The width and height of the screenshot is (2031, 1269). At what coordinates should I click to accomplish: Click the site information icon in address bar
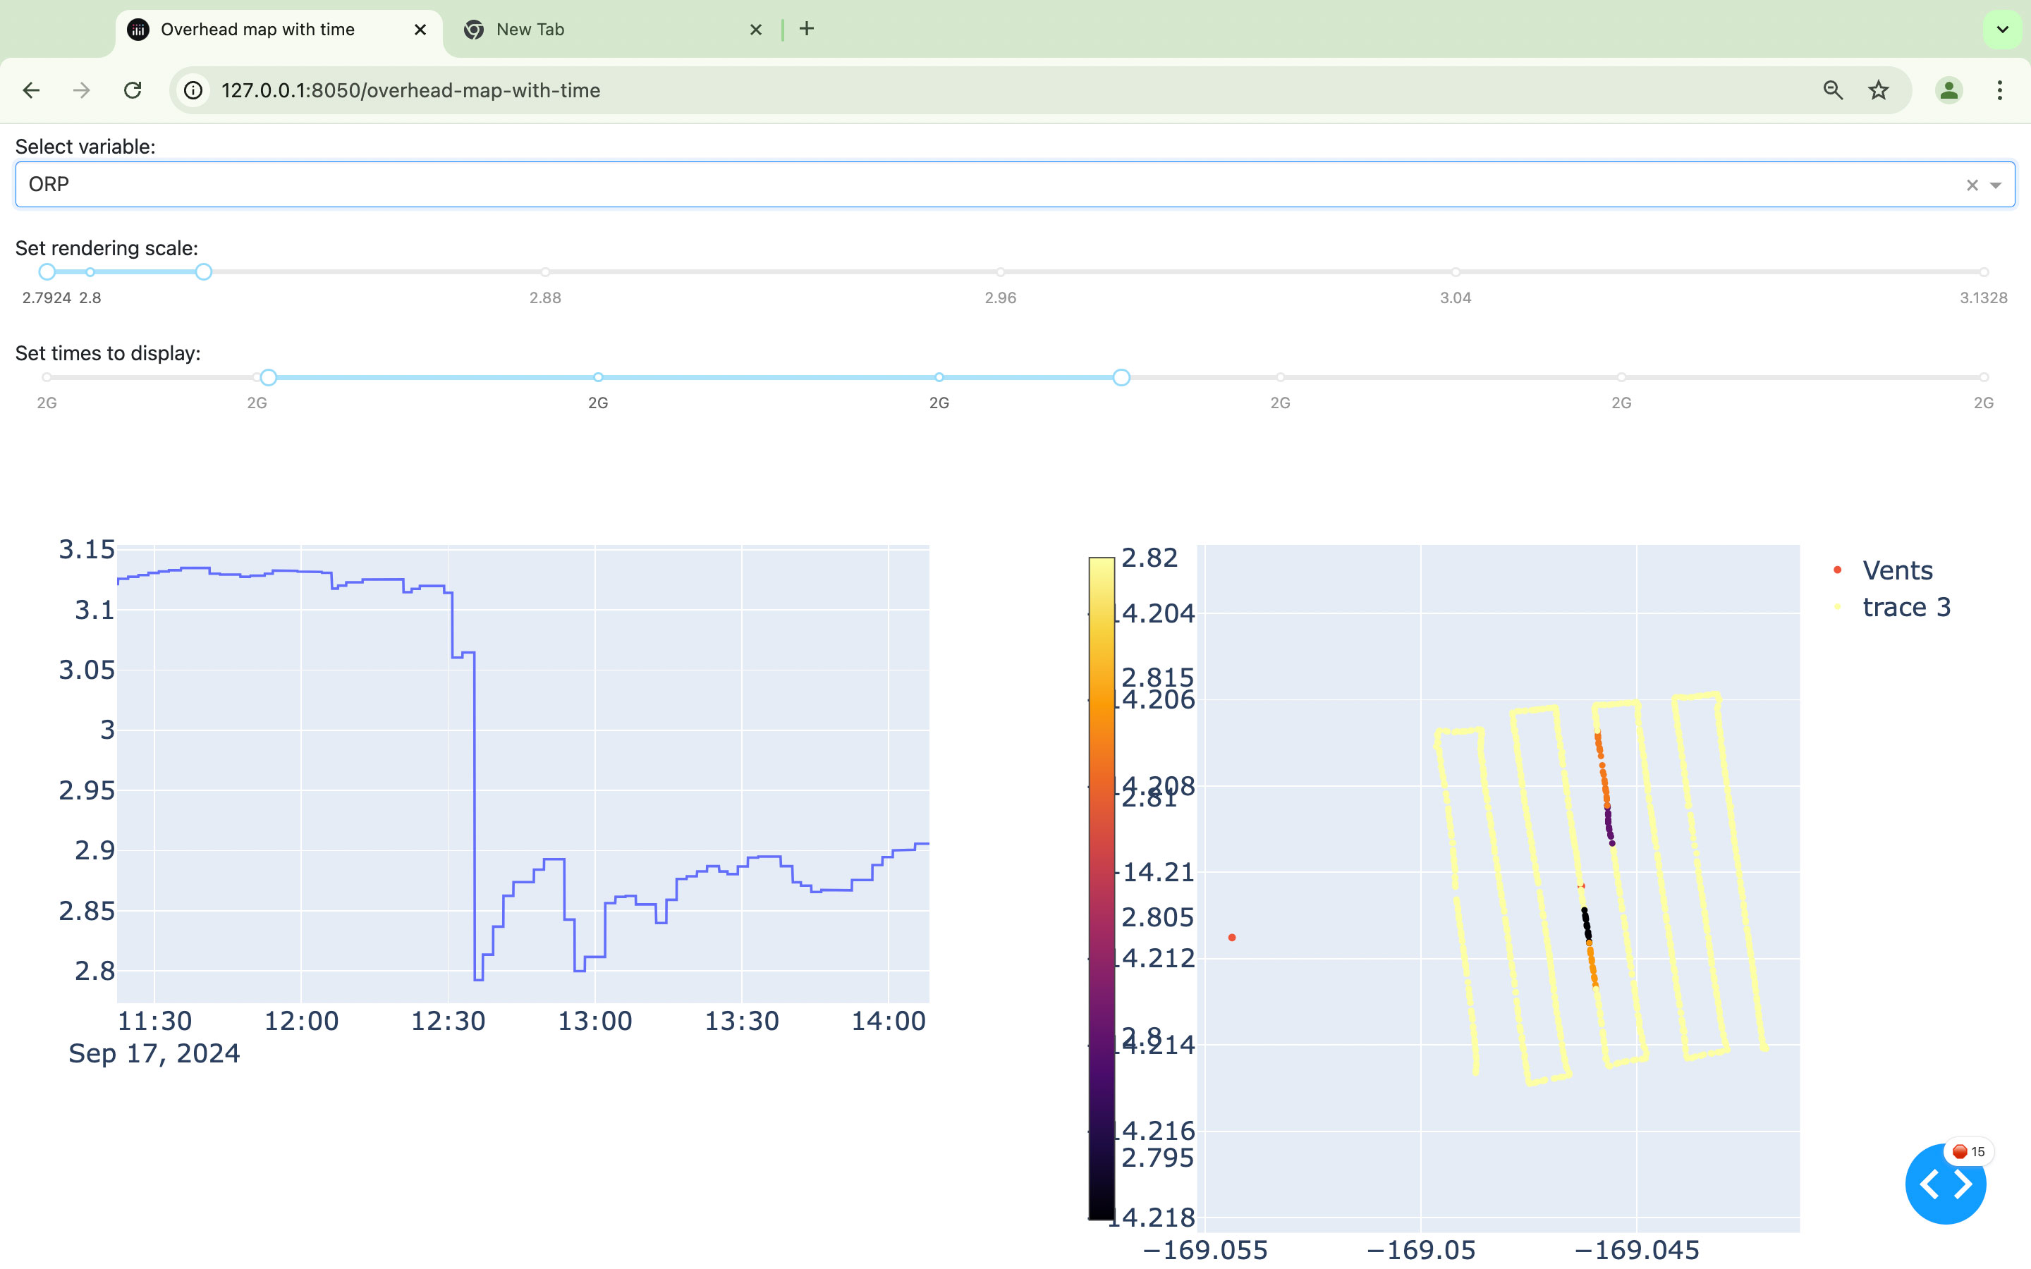pyautogui.click(x=194, y=91)
